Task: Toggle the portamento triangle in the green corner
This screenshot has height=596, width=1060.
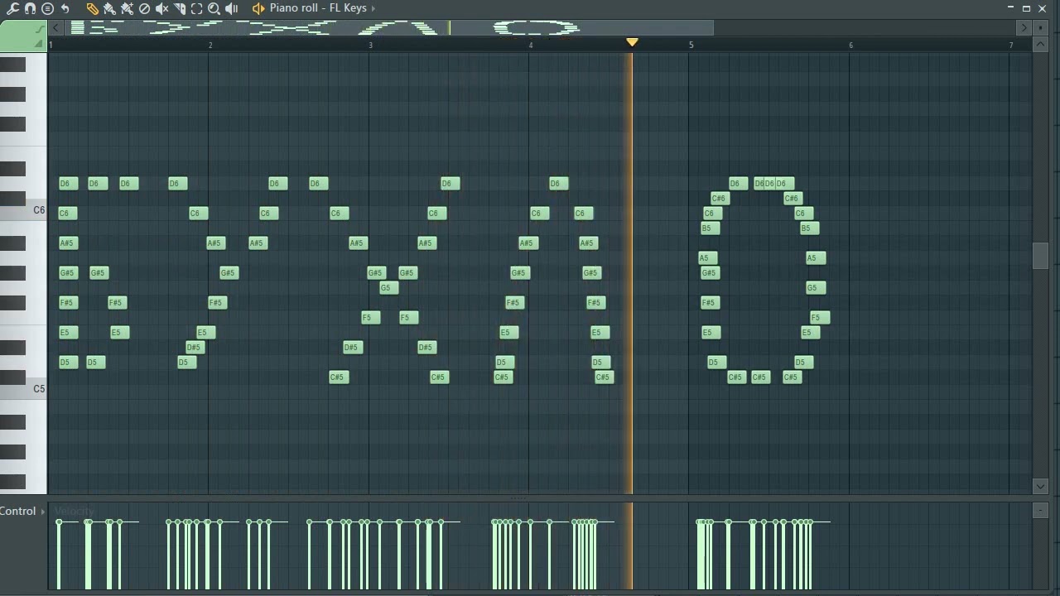Action: 39,42
